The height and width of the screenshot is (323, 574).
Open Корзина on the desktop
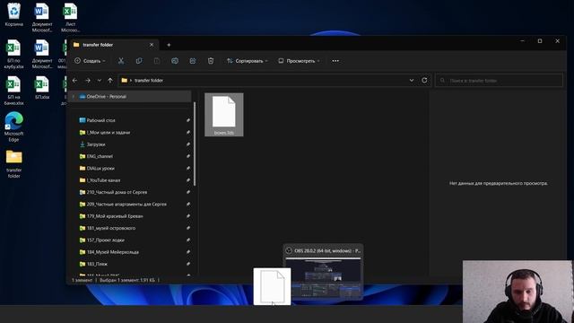point(14,15)
